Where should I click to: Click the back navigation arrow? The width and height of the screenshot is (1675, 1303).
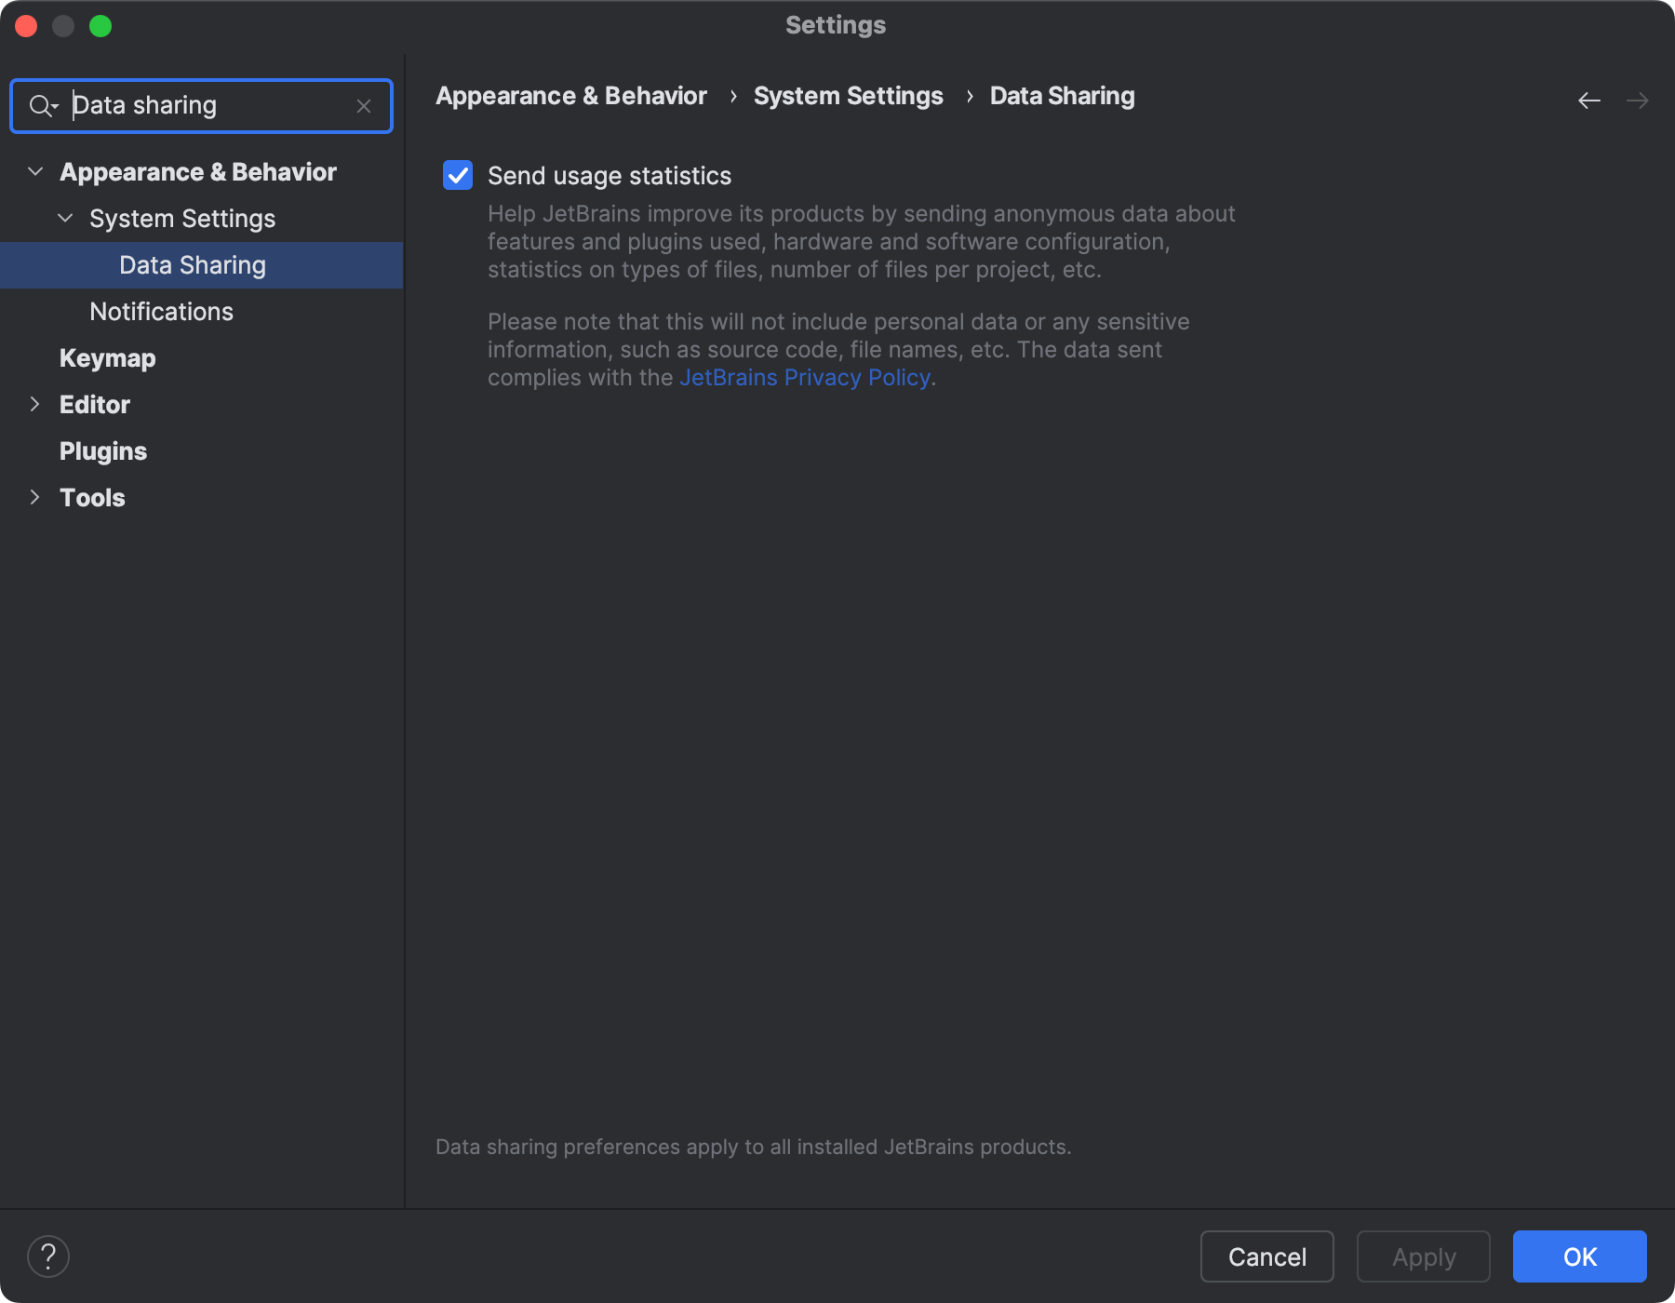(1588, 101)
